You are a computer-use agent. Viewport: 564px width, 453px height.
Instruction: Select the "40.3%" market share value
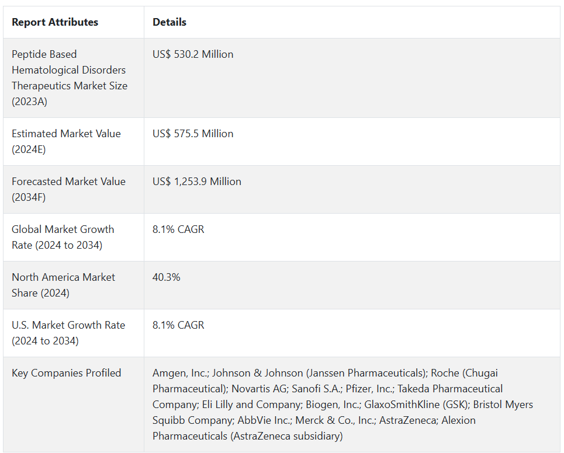[x=167, y=277]
